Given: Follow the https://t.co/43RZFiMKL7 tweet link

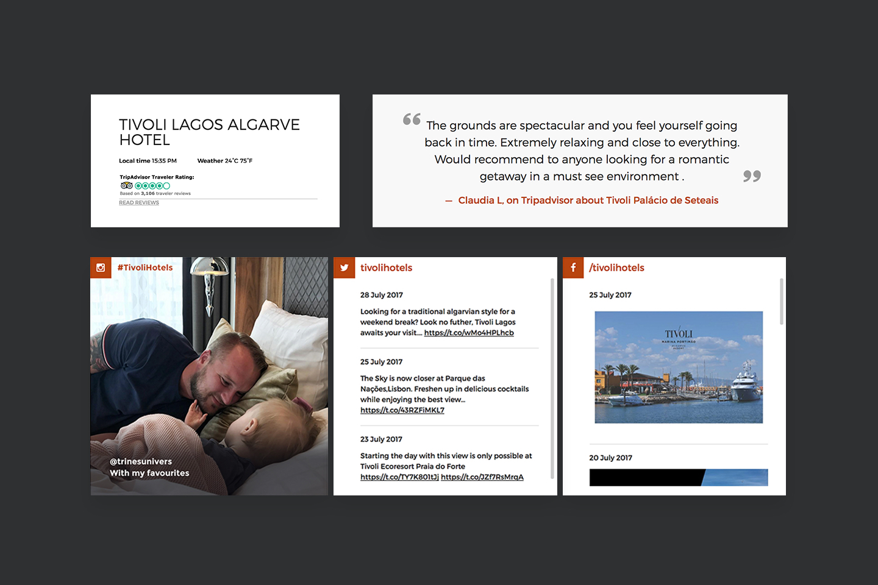Looking at the screenshot, I should coord(402,410).
